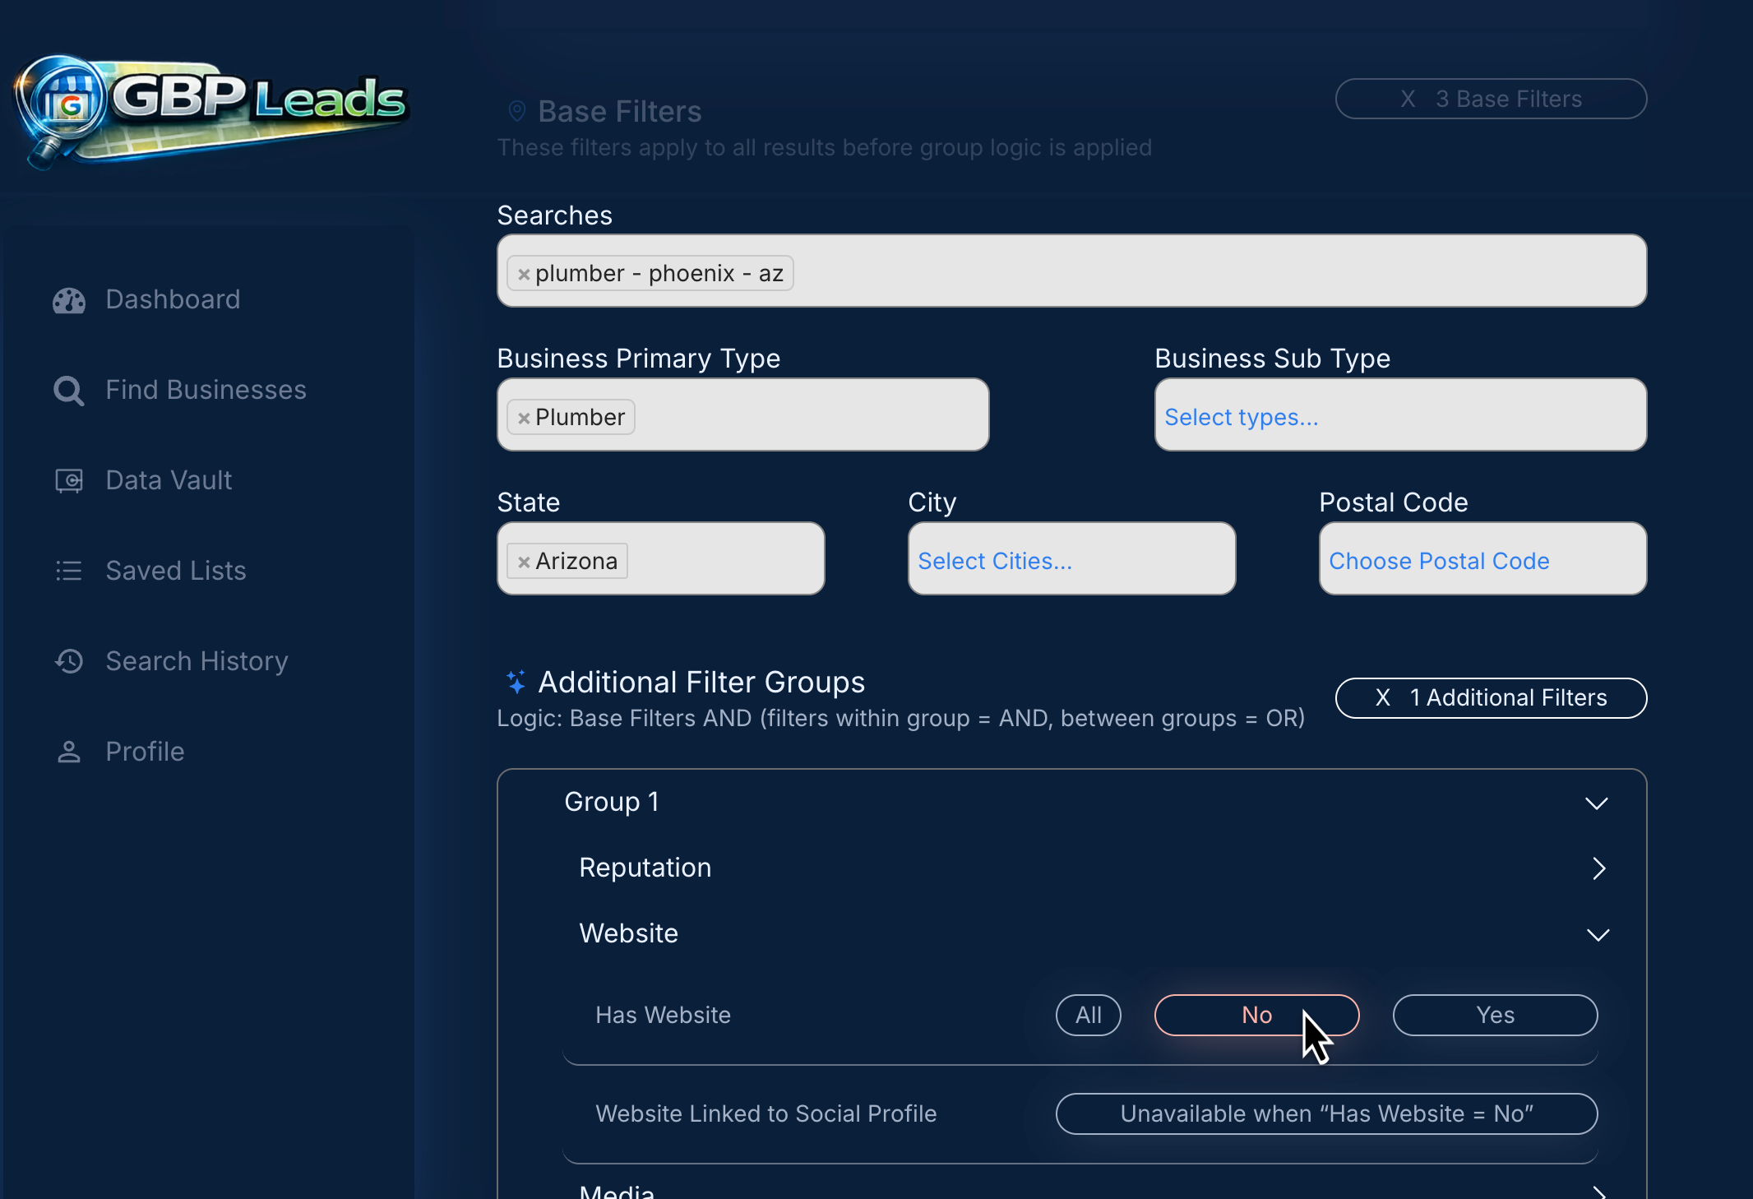Viewport: 1753px width, 1199px height.
Task: Open the Select Cities dropdown
Action: pos(1071,558)
